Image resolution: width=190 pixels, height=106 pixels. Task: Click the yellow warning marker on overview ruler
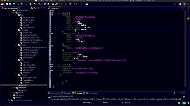pyautogui.click(x=188, y=19)
